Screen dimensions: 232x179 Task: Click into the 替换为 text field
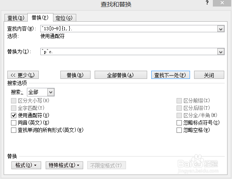click(x=129, y=52)
